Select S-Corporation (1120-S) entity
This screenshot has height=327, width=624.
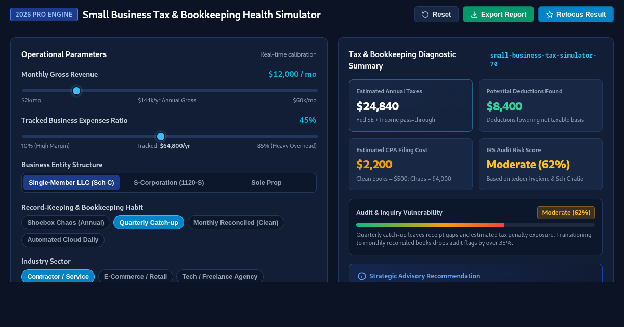[169, 183]
